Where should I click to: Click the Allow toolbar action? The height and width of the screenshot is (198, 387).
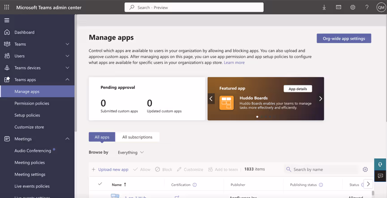142,169
